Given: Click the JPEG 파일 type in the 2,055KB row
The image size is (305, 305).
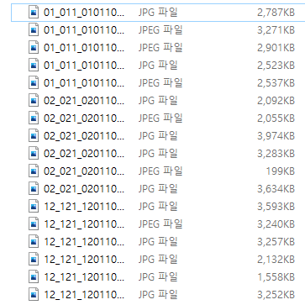Looking at the screenshot, I should point(160,118).
